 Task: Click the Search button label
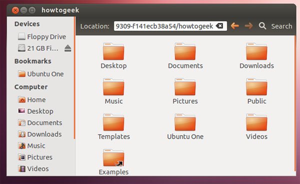pos(281,26)
